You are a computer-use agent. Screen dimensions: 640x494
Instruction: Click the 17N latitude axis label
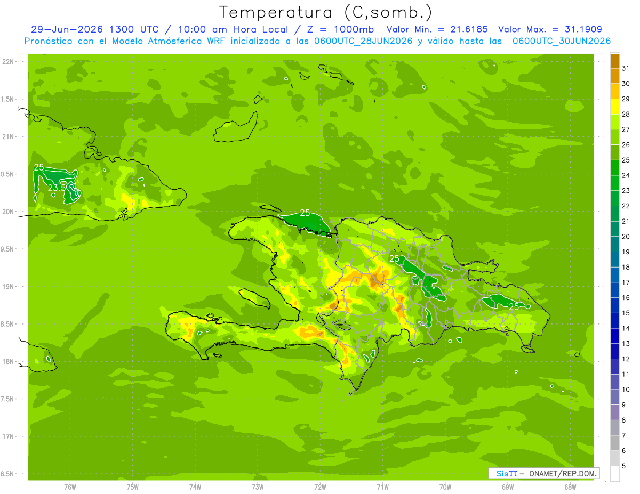[x=9, y=436]
